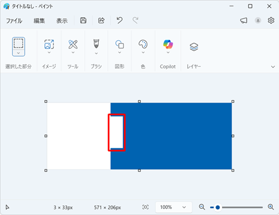Image resolution: width=279 pixels, height=215 pixels.
Task: Click the ブラシ (Brush) icon
Action: 96,43
